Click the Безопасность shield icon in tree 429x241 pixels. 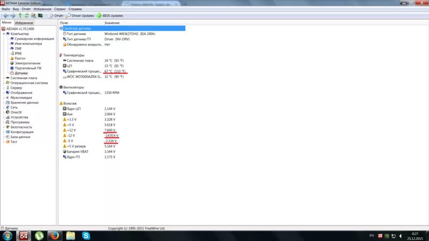pos(8,127)
